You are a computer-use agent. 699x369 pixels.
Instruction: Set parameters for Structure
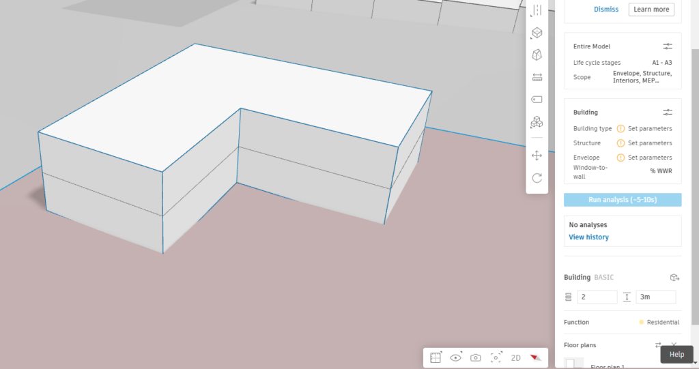(650, 143)
